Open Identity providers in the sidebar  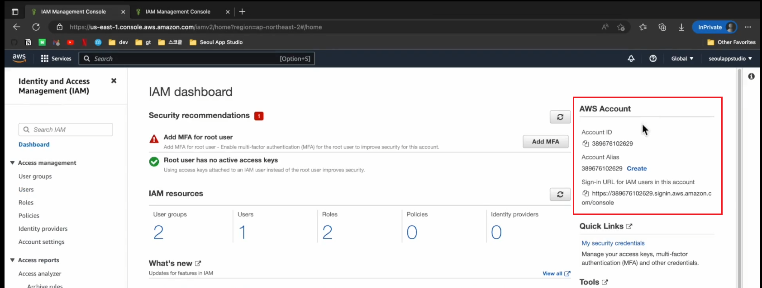tap(43, 228)
